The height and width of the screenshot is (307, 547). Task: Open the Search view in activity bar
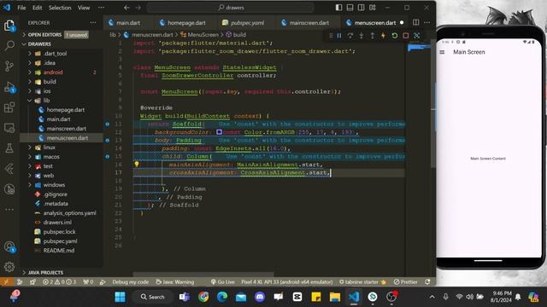9,45
